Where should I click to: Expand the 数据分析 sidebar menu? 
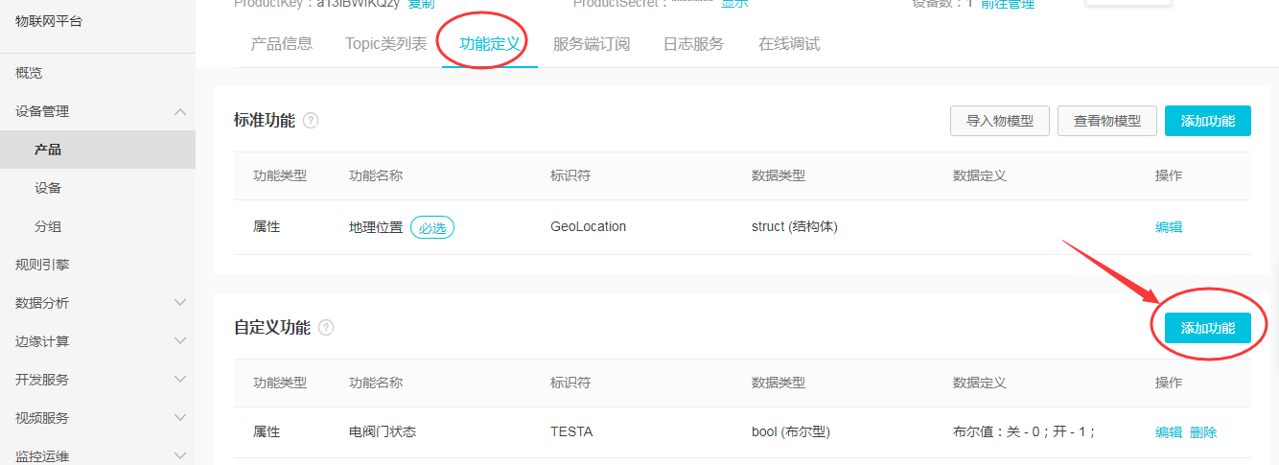coord(180,303)
